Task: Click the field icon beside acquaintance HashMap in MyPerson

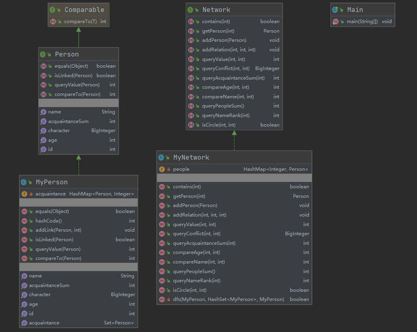Action: click(24, 194)
